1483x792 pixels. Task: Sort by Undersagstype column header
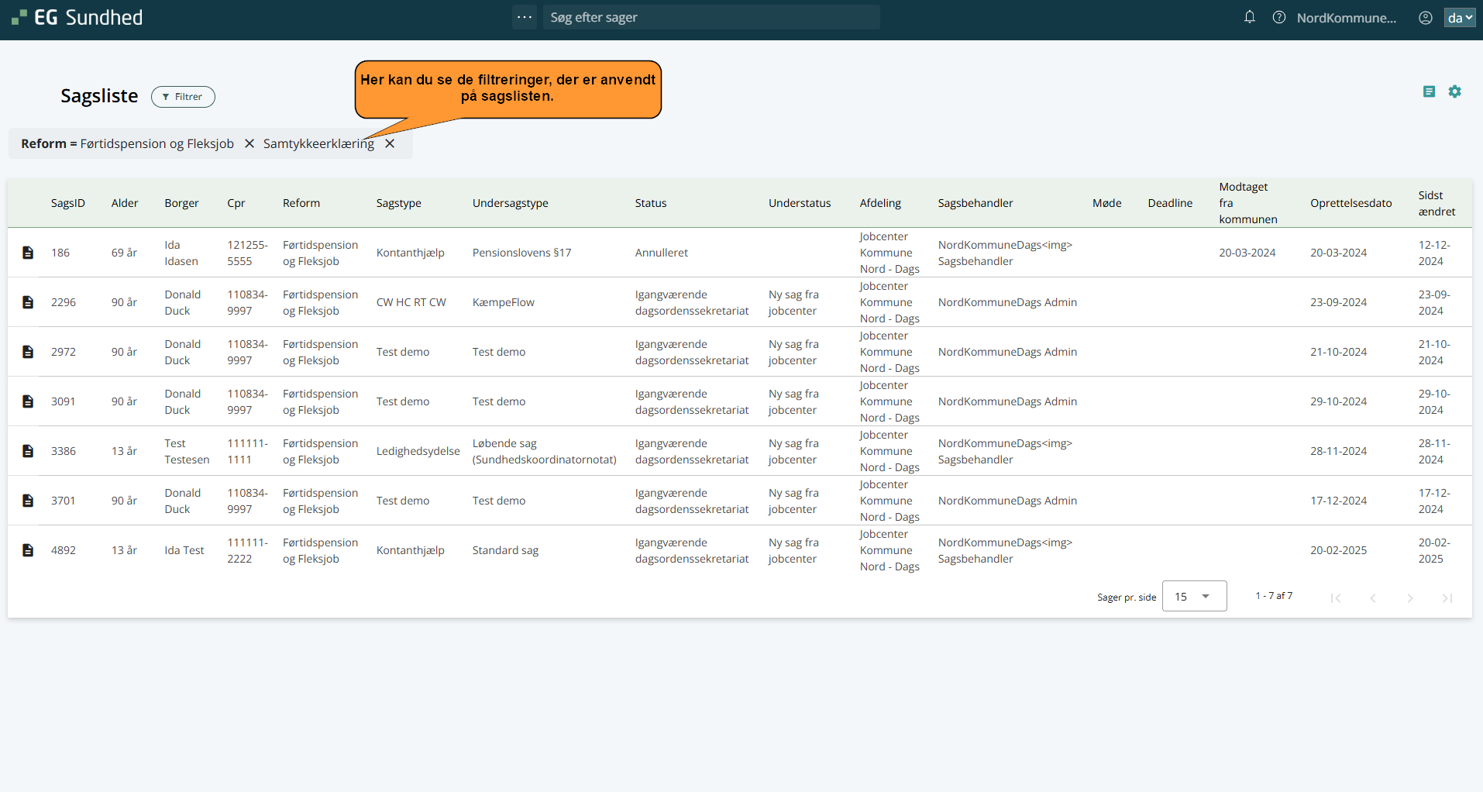point(511,203)
